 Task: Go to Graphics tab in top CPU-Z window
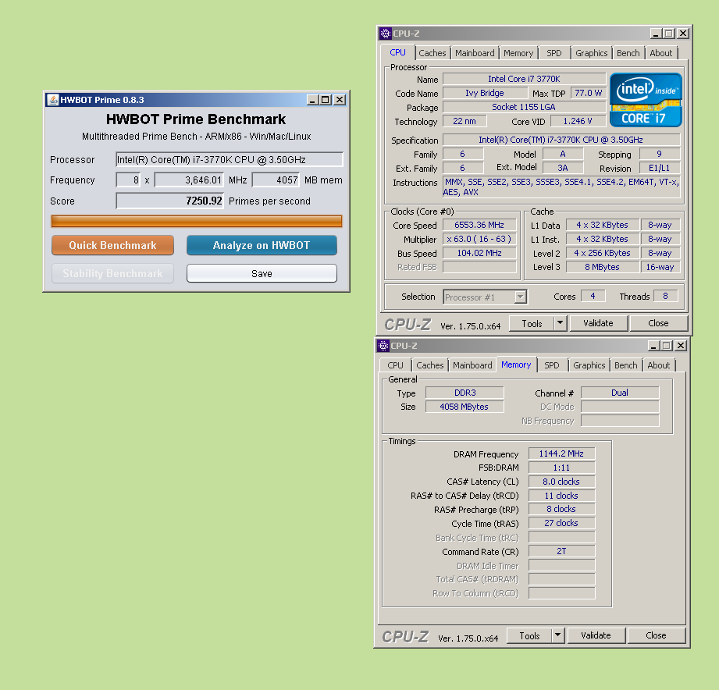pyautogui.click(x=591, y=53)
